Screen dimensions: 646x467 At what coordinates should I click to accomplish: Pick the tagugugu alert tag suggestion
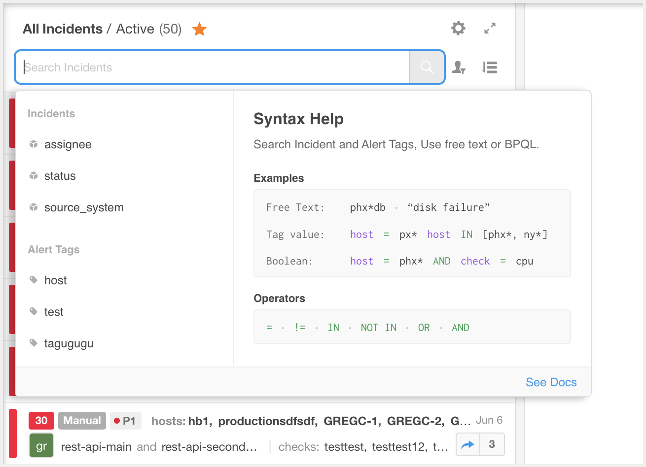tap(69, 343)
